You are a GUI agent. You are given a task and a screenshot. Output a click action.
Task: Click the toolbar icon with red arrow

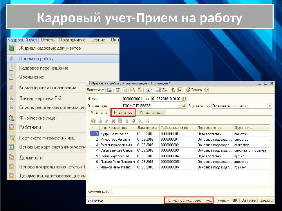coord(139,90)
